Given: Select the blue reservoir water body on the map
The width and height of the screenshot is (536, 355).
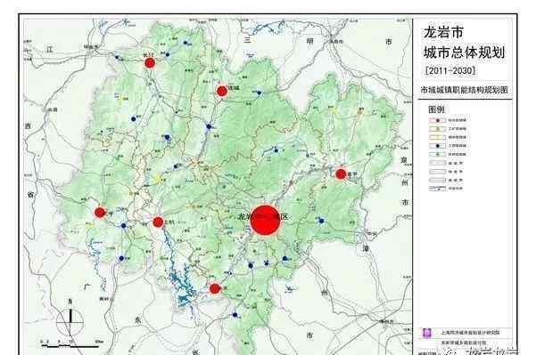Looking at the screenshot, I should pos(180,276).
